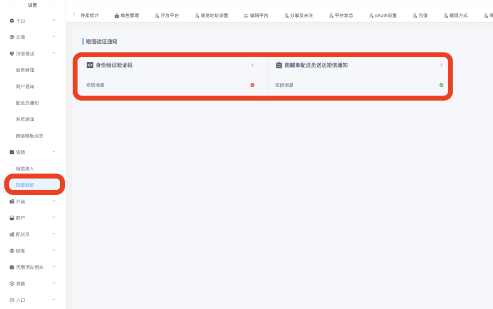The image size is (493, 309).
Task: Click the code icon beside 身份验证验证码
Action: click(90, 65)
